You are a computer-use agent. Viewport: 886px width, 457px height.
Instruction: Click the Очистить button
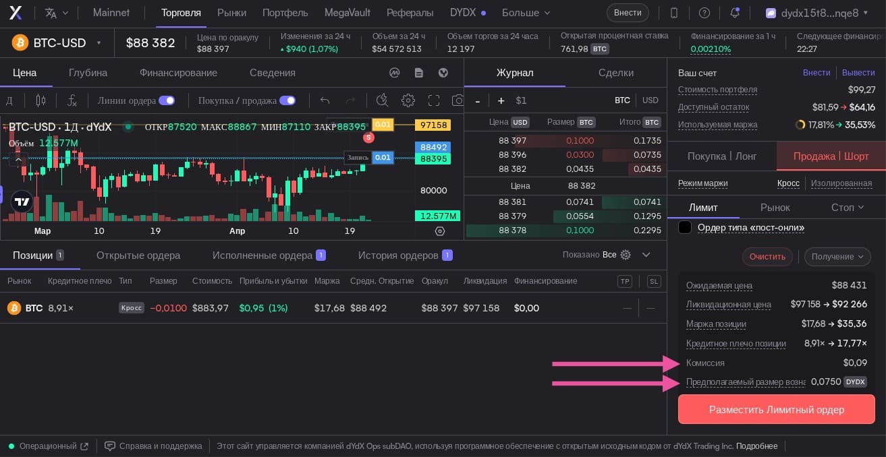(x=768, y=257)
